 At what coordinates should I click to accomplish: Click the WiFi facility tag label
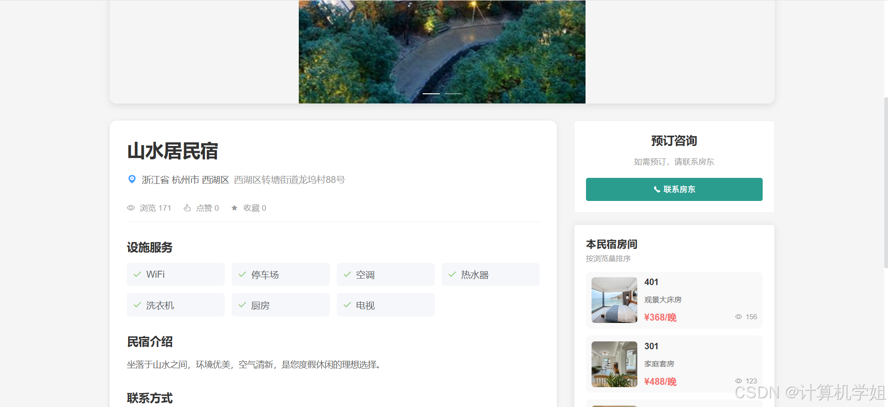click(155, 274)
